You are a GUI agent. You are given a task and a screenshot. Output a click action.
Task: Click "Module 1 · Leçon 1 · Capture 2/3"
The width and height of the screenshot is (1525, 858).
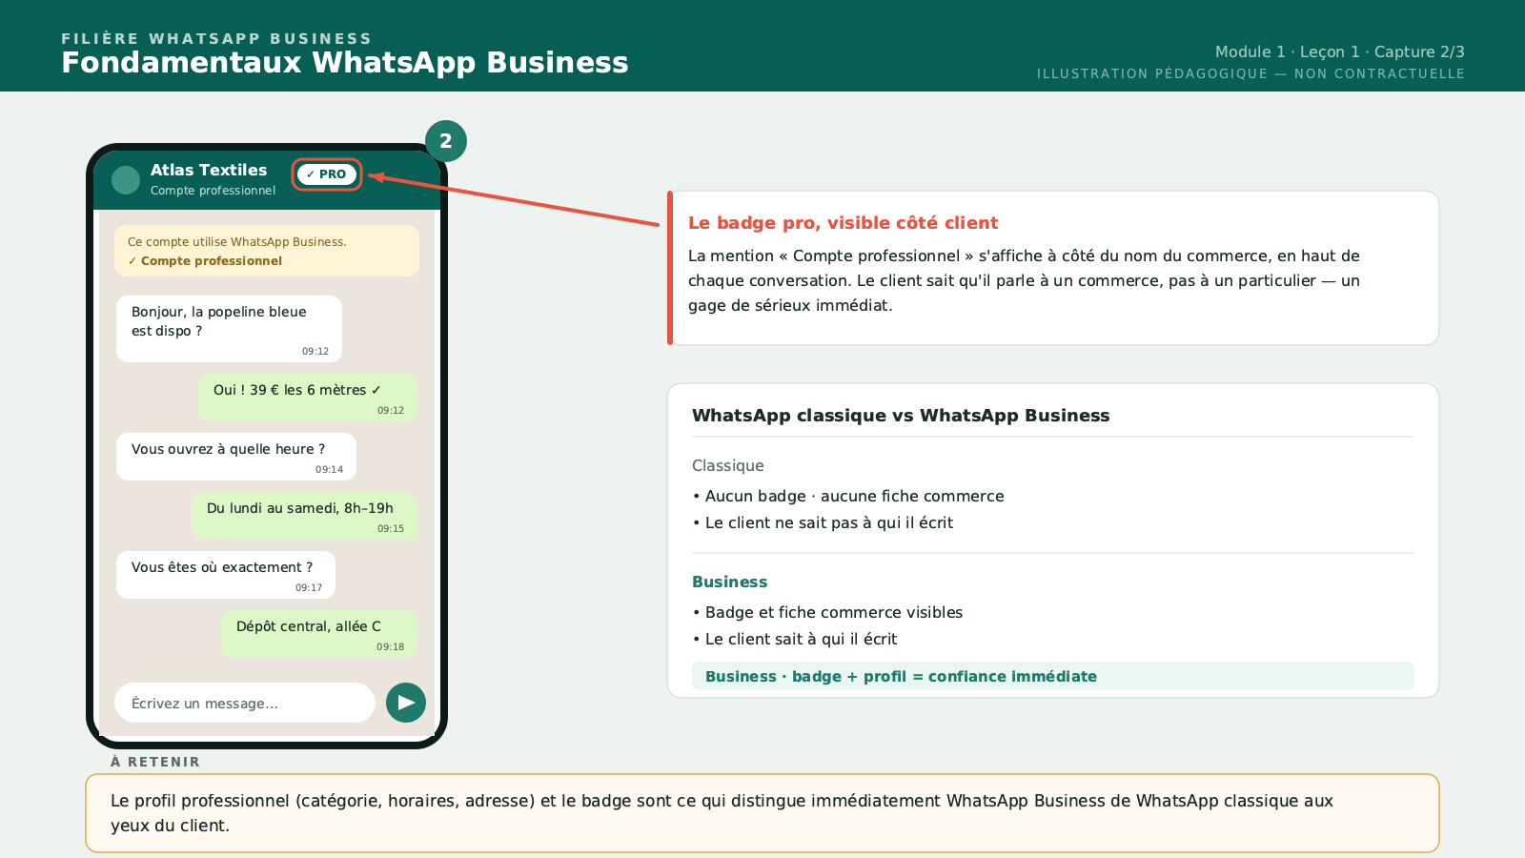tap(1339, 52)
